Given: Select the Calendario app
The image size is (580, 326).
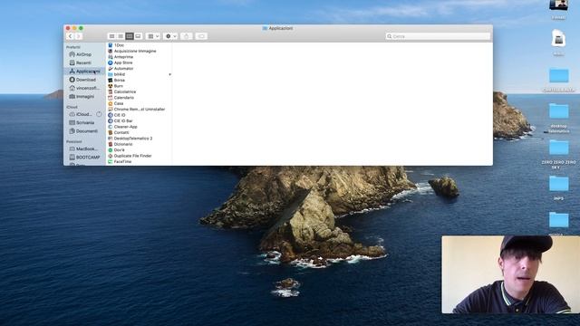Looking at the screenshot, I should pyautogui.click(x=121, y=98).
